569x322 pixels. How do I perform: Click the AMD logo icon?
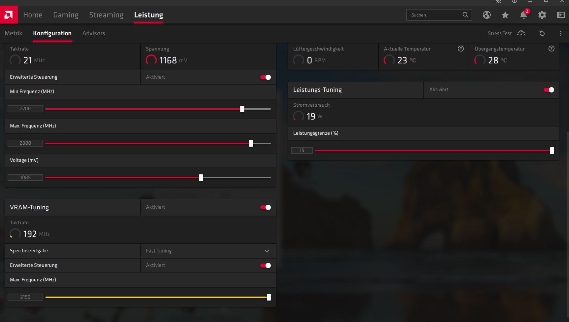(9, 15)
